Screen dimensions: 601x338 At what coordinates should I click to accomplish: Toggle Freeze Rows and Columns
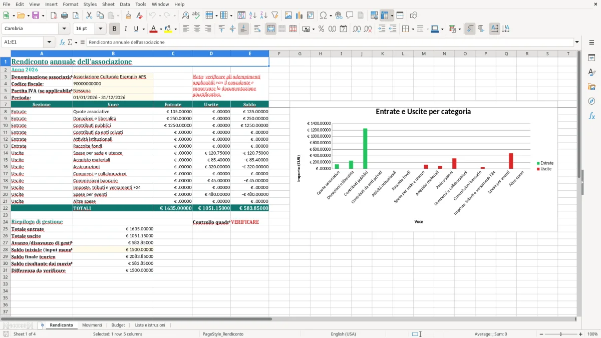pyautogui.click(x=385, y=16)
